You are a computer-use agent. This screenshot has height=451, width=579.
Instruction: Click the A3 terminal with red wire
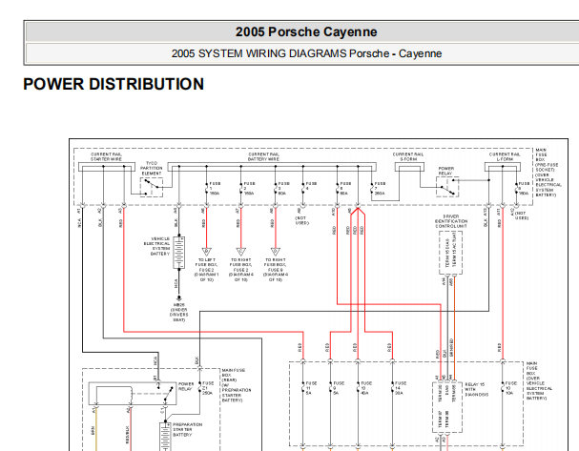124,205
